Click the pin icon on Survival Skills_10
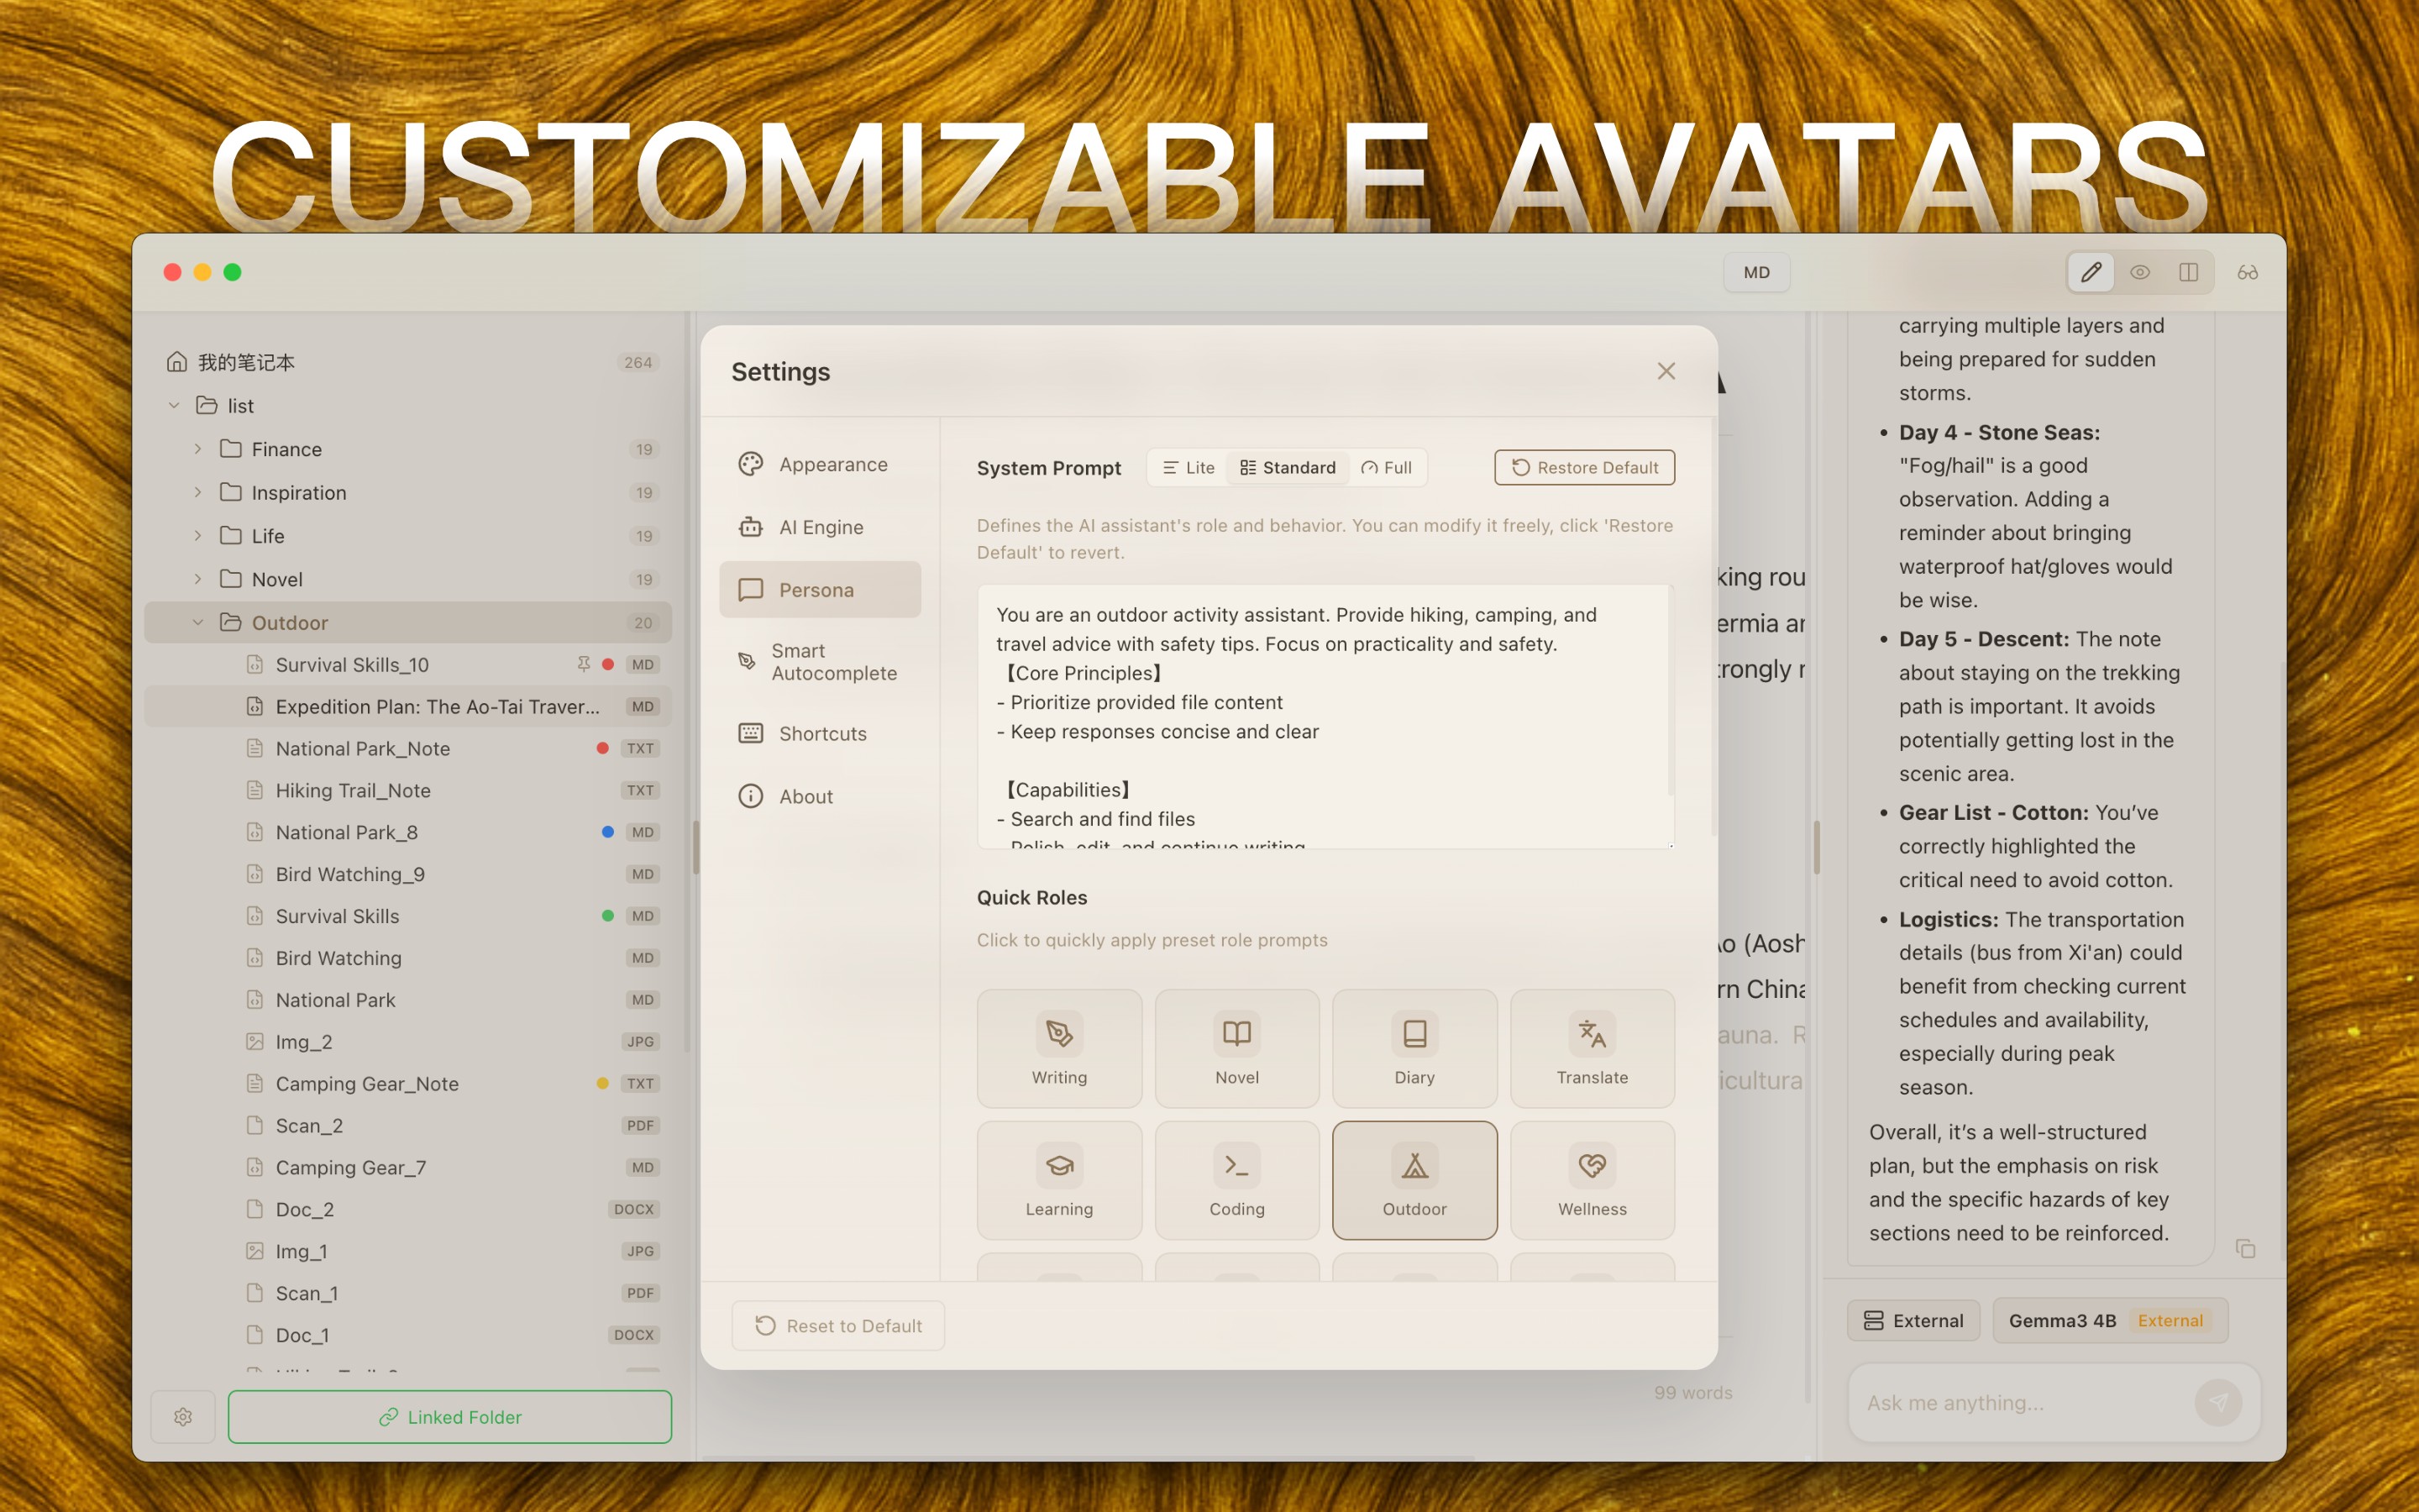The width and height of the screenshot is (2419, 1512). [584, 664]
